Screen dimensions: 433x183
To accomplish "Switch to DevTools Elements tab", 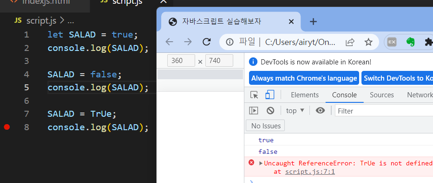I will (305, 95).
